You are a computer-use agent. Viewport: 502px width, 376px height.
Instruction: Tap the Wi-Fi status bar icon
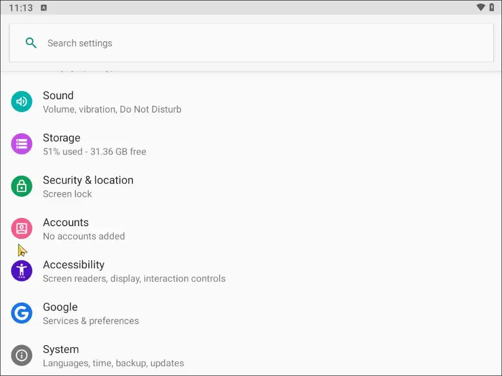pos(480,7)
